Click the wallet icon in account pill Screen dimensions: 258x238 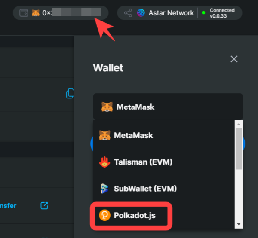pos(24,13)
